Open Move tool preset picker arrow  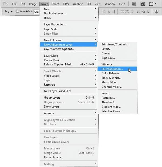pyautogui.click(x=12, y=12)
